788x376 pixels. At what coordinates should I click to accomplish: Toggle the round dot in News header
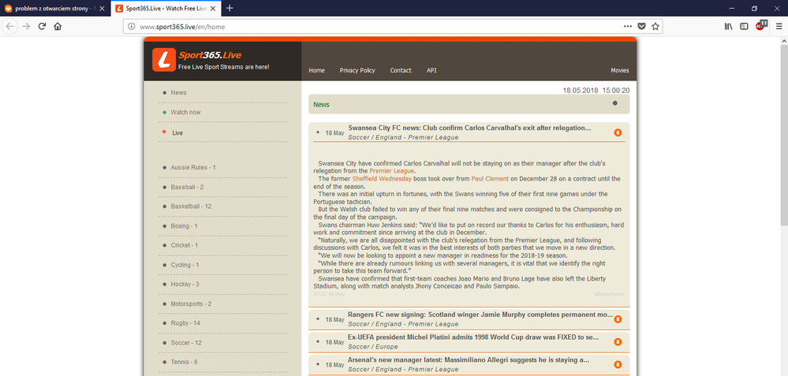[x=615, y=103]
